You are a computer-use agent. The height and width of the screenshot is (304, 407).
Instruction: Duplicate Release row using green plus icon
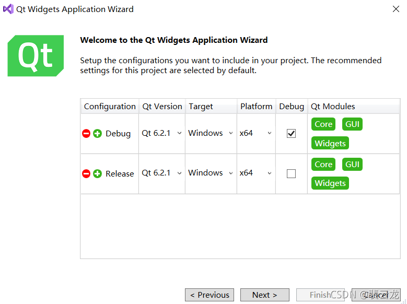pos(98,173)
